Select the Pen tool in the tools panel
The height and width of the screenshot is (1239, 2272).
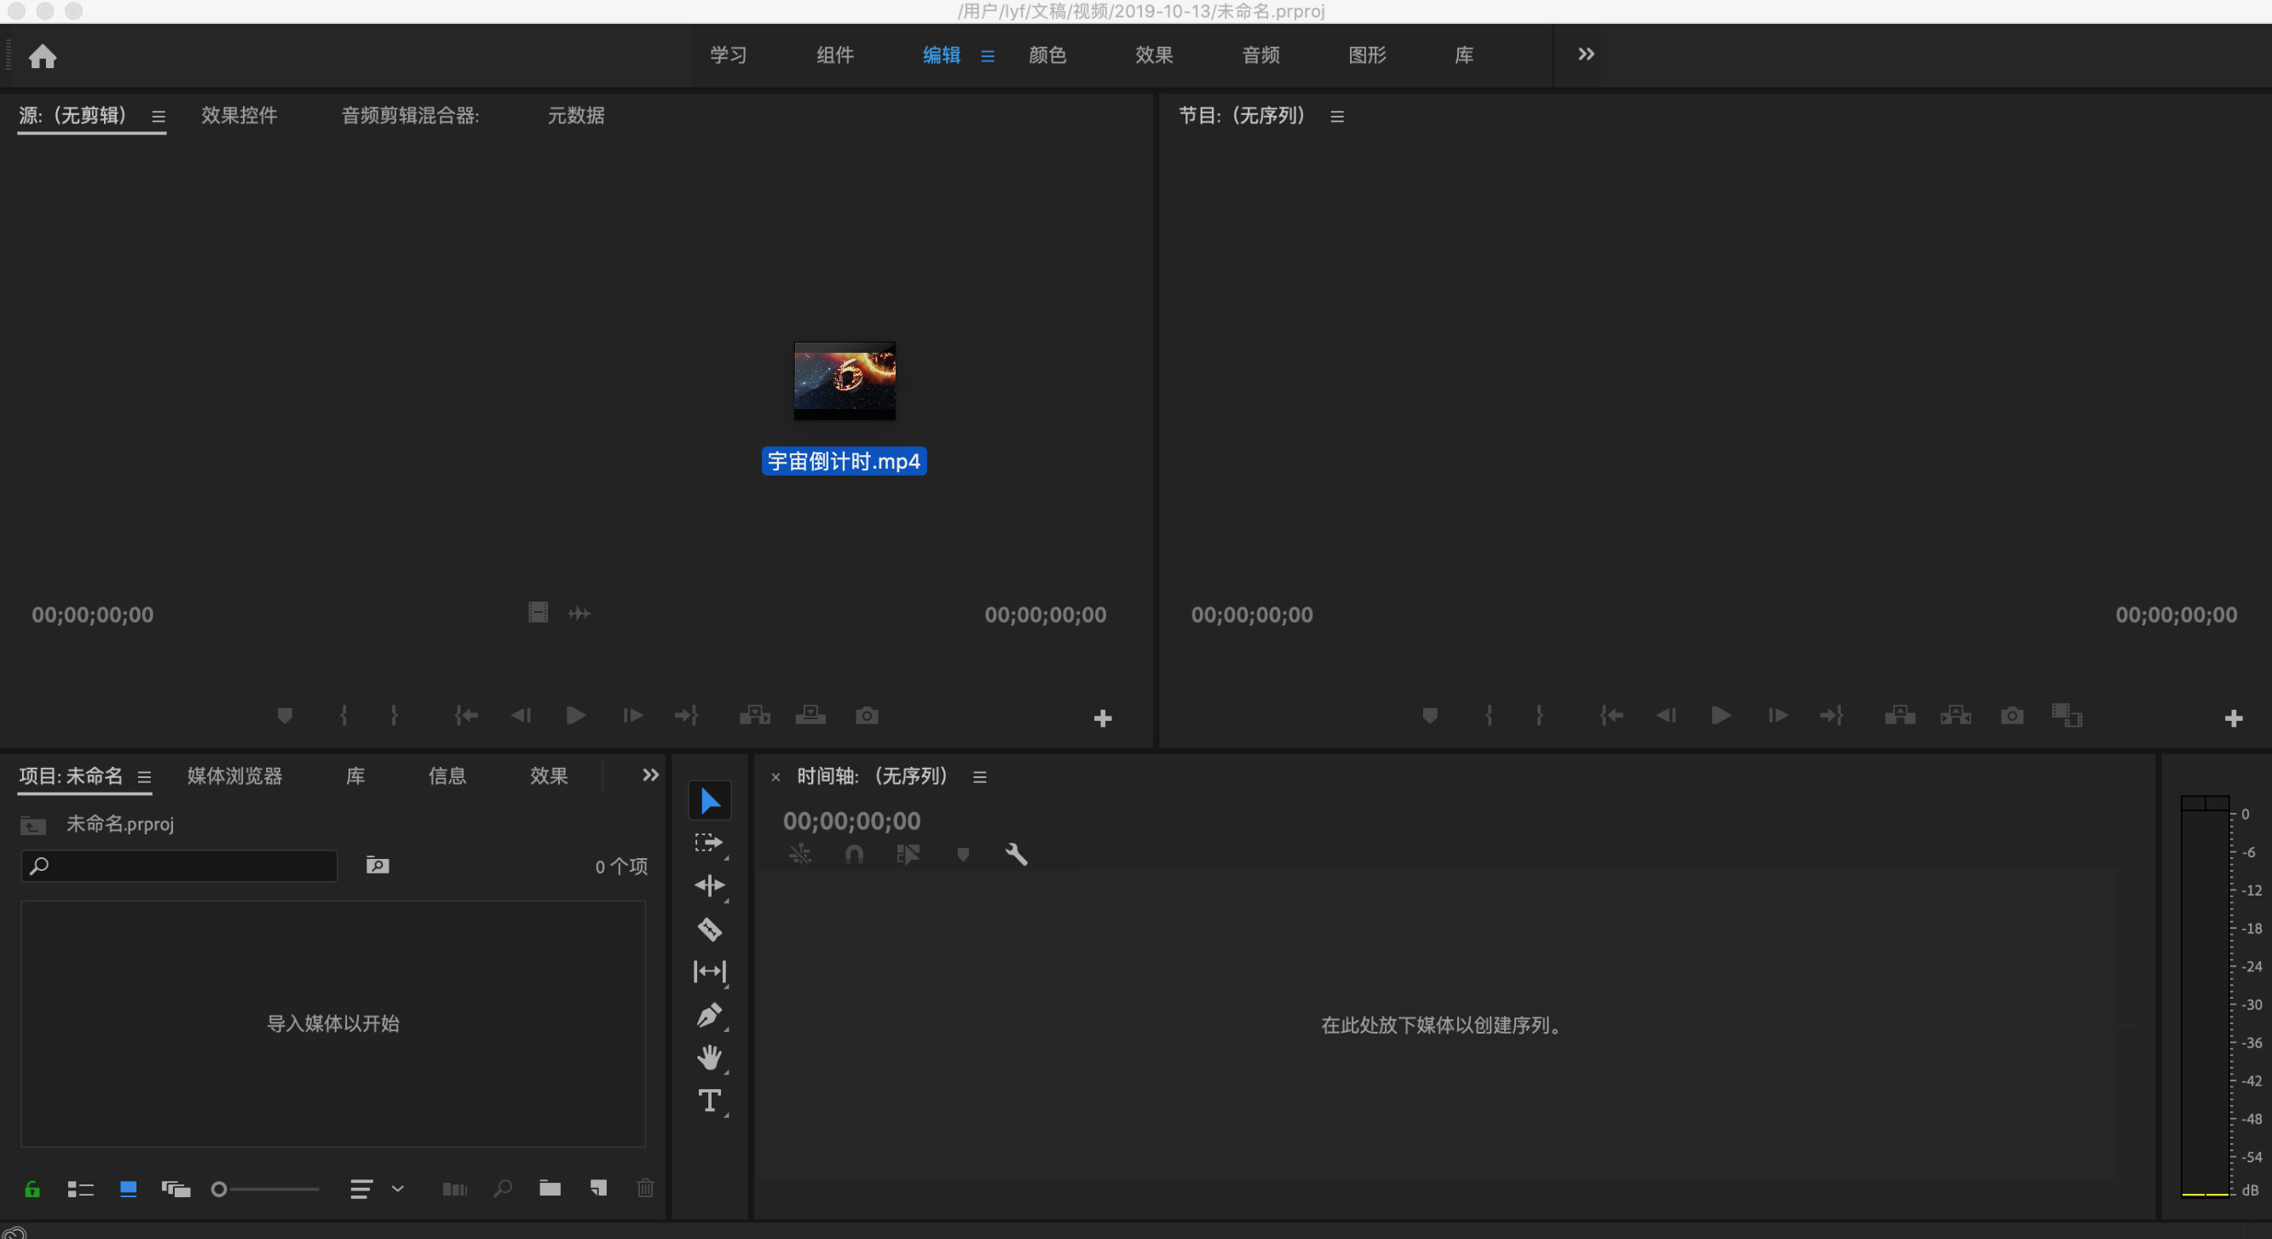710,1014
